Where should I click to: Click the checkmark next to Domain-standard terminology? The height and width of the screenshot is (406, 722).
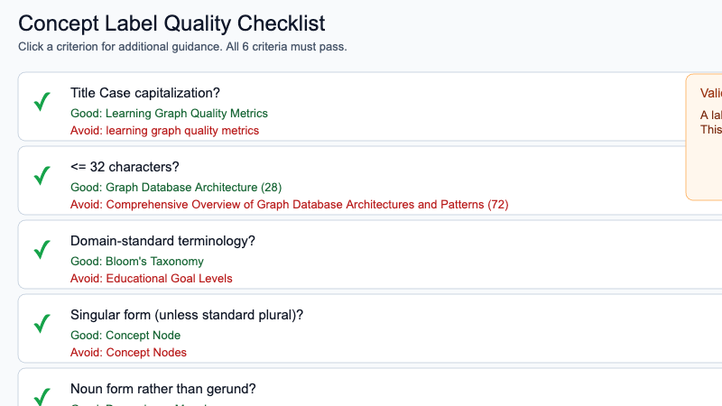pos(42,250)
